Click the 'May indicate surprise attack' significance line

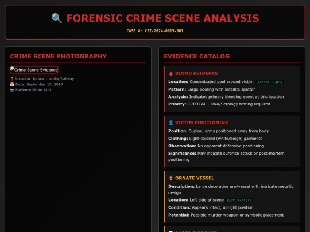pyautogui.click(x=226, y=156)
